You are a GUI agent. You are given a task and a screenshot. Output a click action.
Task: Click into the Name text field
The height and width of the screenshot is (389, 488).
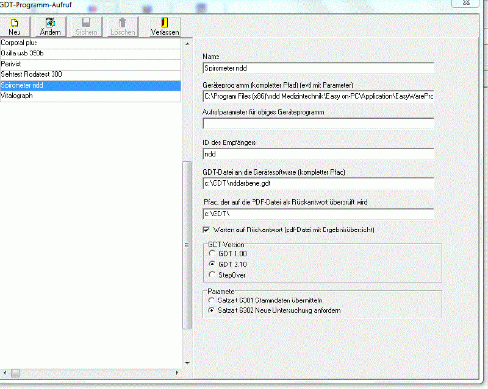317,68
